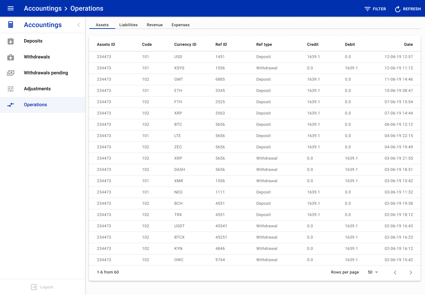Click Accountings in the header breadcrumb
The width and height of the screenshot is (425, 295).
[x=43, y=8]
